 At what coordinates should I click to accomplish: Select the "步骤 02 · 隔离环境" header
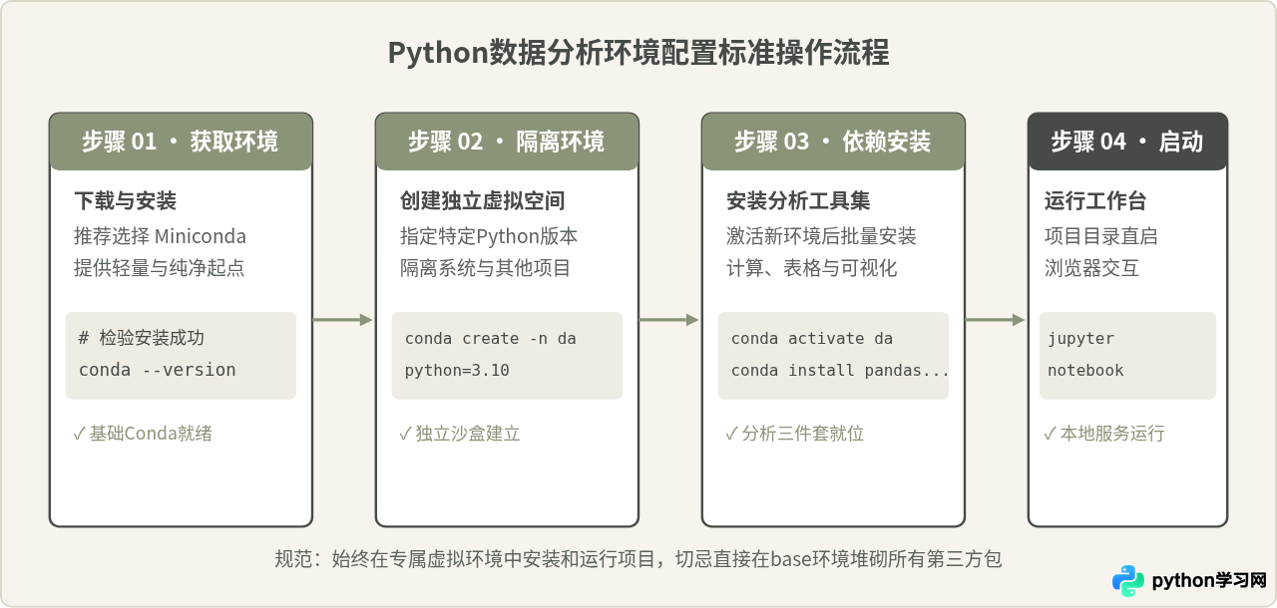[x=507, y=142]
